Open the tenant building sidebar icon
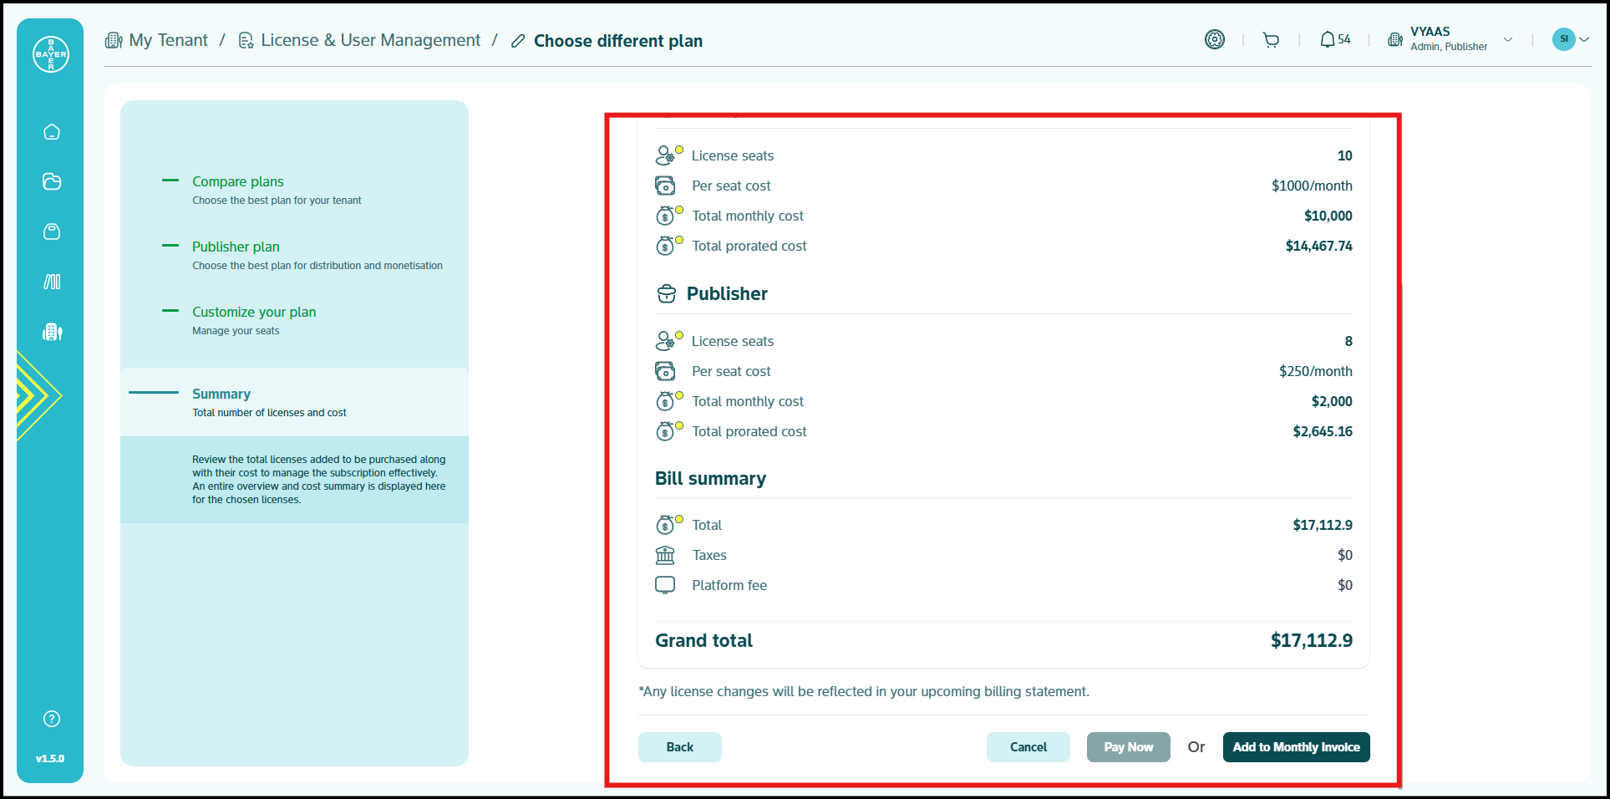Viewport: 1610px width, 799px height. 52,332
